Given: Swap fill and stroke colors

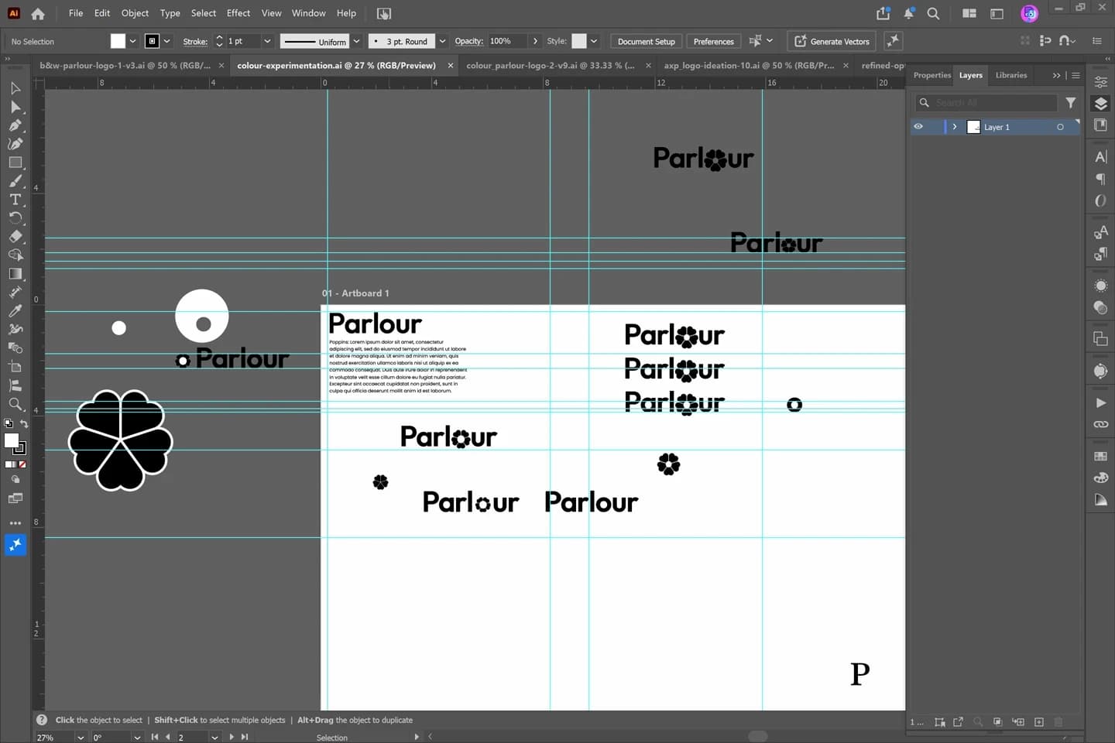Looking at the screenshot, I should [24, 424].
